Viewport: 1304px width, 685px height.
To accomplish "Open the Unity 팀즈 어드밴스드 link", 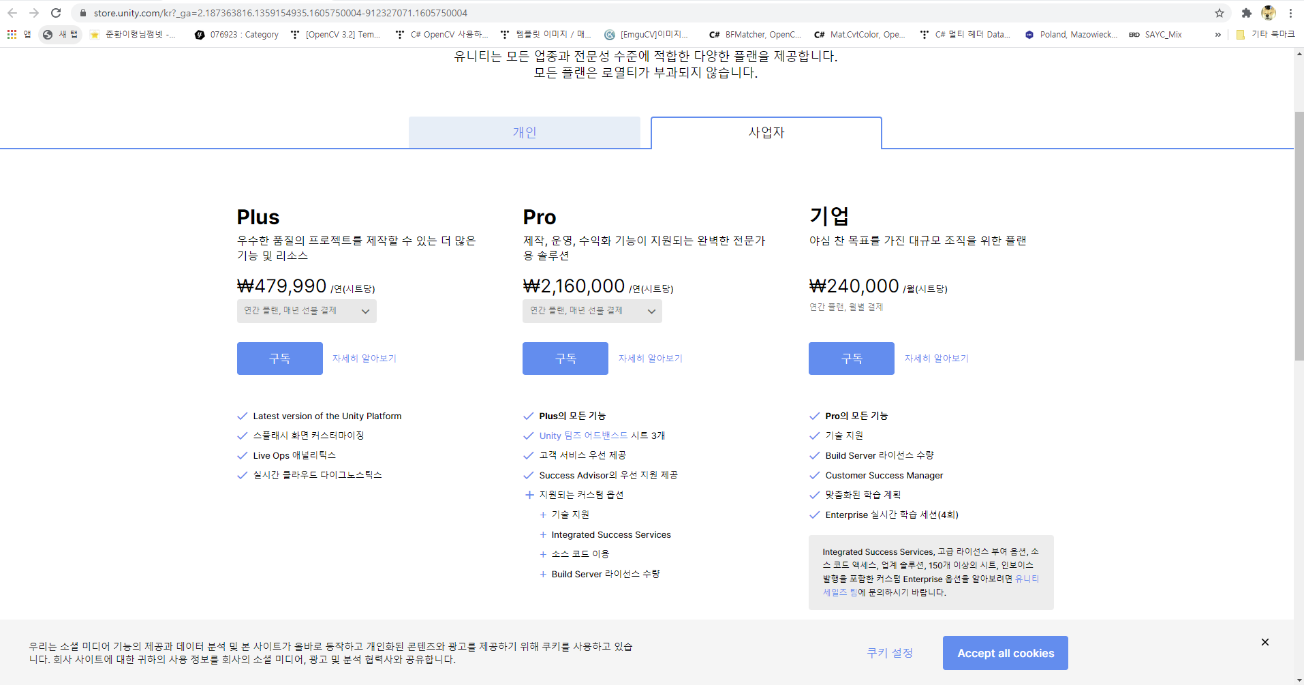I will click(584, 436).
